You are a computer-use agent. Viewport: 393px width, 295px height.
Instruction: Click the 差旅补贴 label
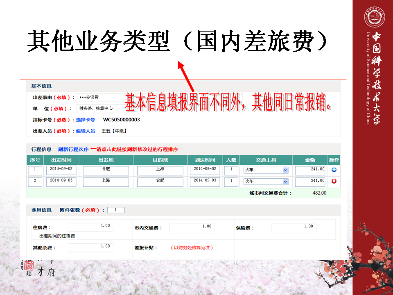point(146,248)
